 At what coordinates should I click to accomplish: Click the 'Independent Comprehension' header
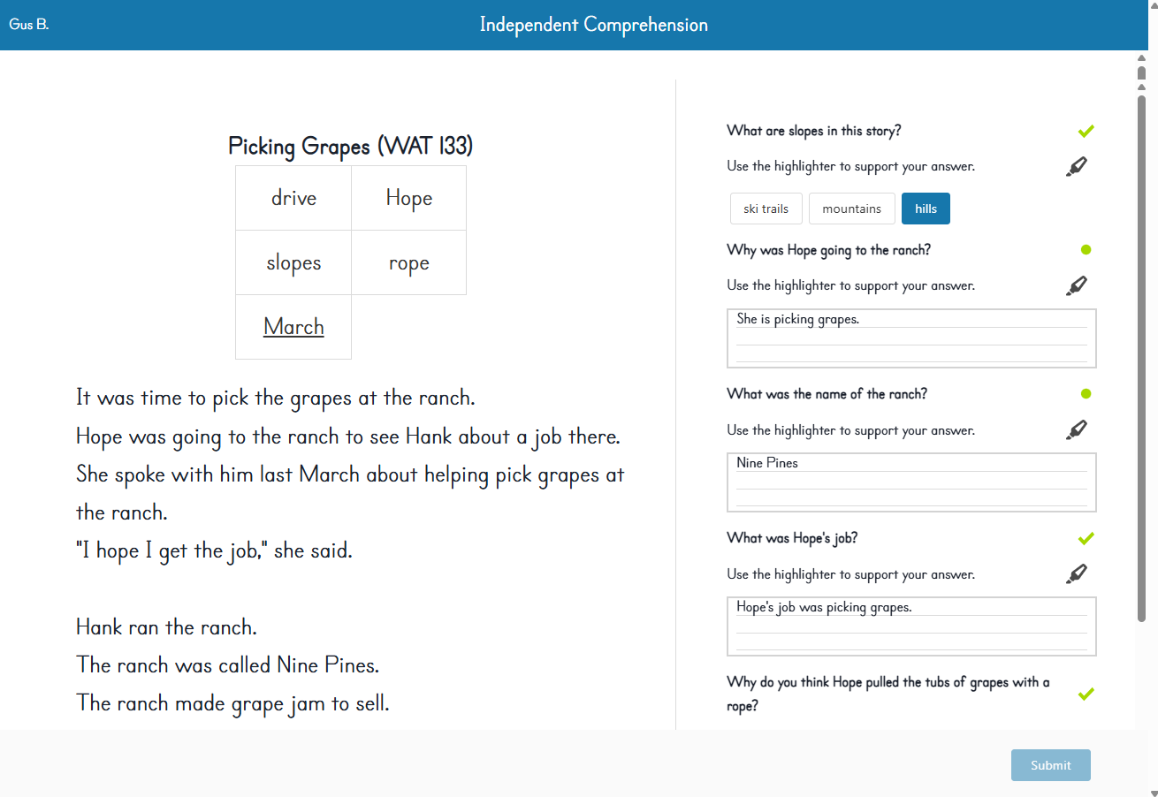(594, 25)
